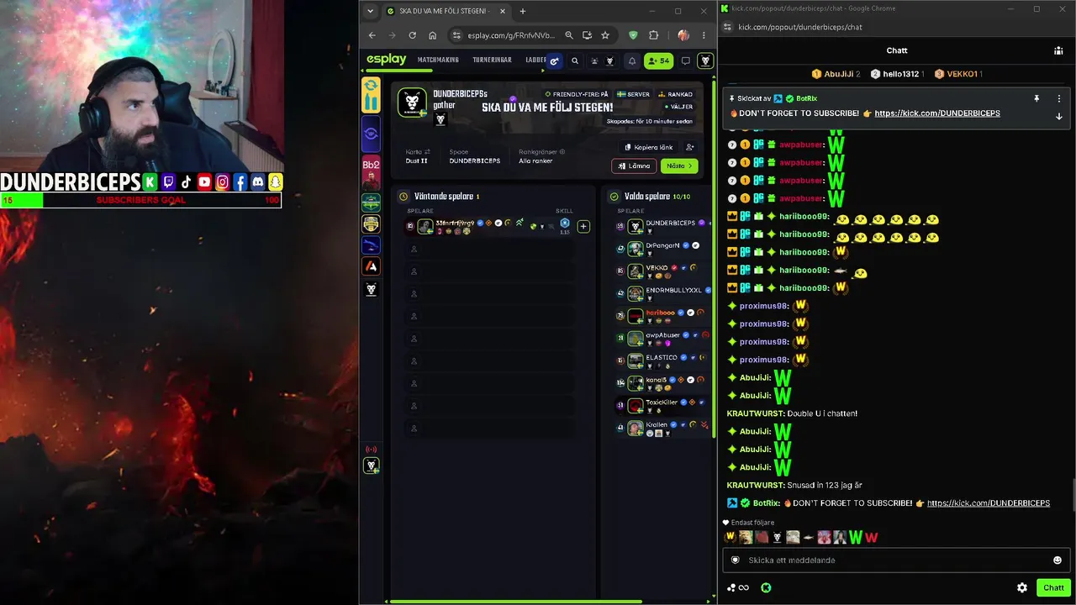Open Chrome tab search dropdown
Image resolution: width=1076 pixels, height=605 pixels.
coord(371,11)
